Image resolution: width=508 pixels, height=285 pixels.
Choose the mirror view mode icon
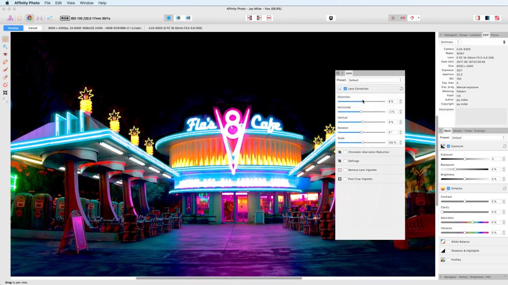(x=188, y=18)
